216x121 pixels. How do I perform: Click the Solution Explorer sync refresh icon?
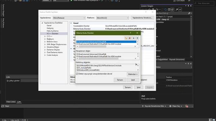(x=166, y=10)
